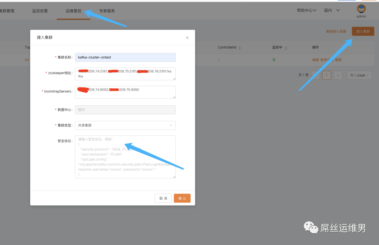Click the admin avatar icon
The width and height of the screenshot is (379, 245).
click(361, 9)
